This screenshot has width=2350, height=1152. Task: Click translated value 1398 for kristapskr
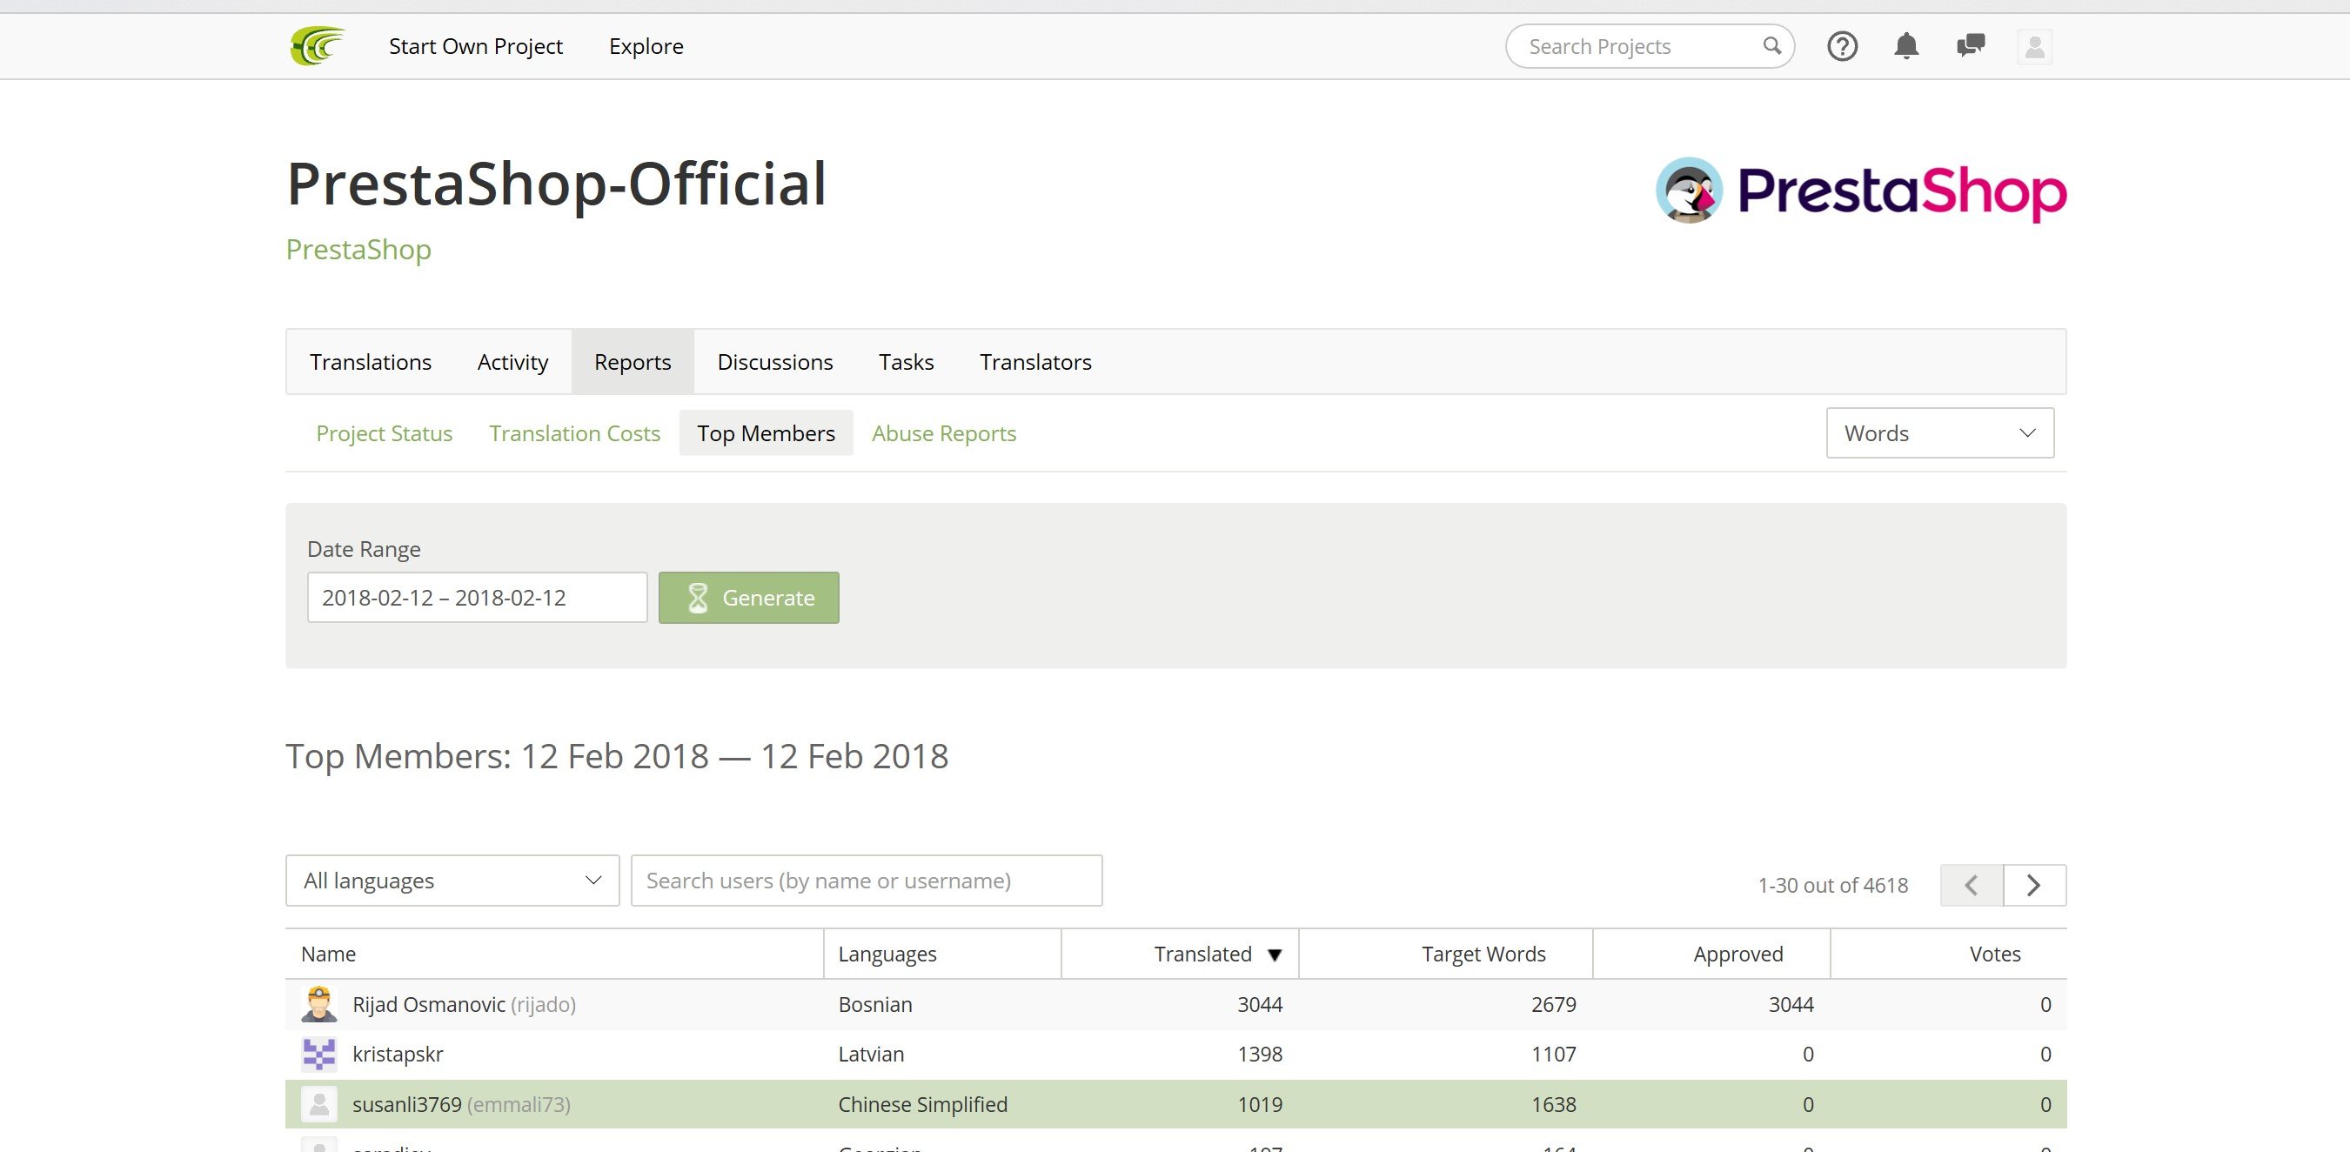(1260, 1055)
